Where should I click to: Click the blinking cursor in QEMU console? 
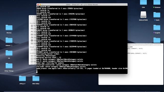(37, 72)
